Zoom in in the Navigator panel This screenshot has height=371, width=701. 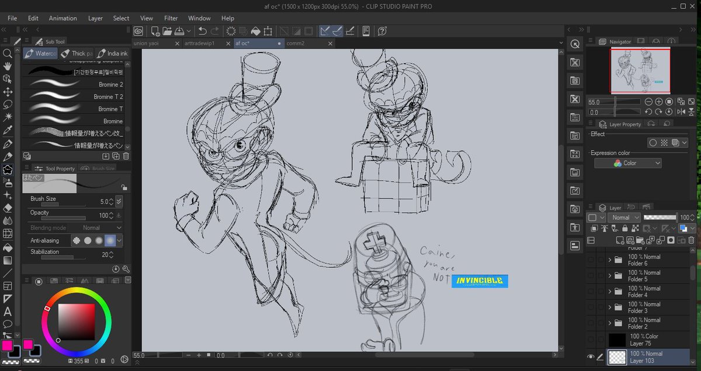click(659, 101)
